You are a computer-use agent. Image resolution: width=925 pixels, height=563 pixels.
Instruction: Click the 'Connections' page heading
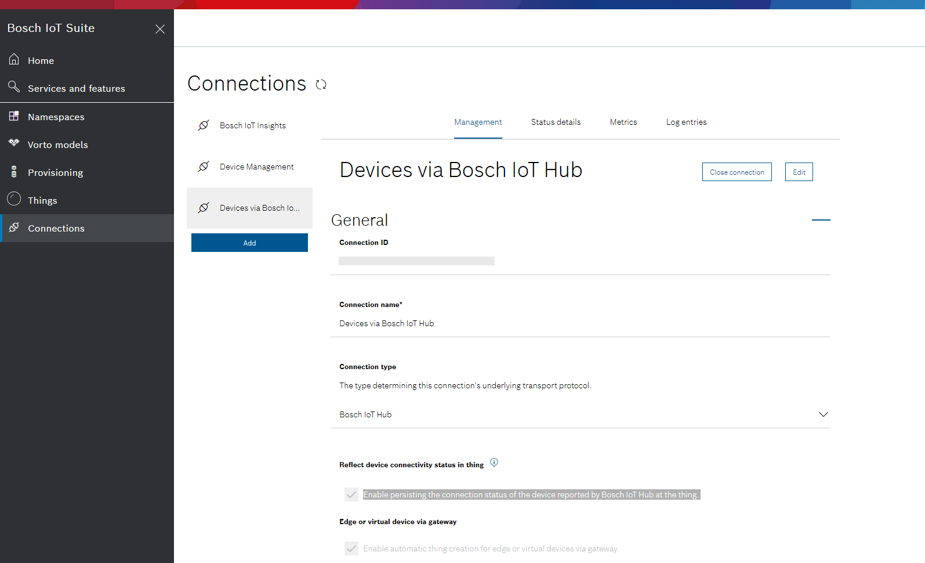pos(246,84)
